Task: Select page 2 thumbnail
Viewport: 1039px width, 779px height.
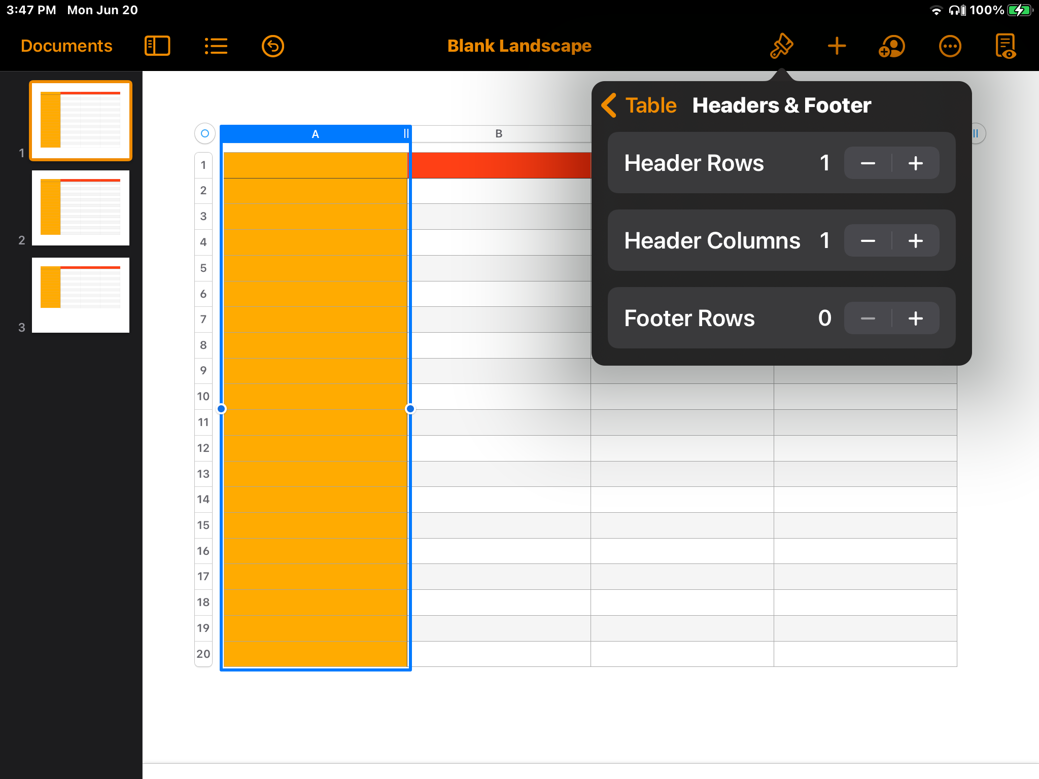Action: click(81, 208)
